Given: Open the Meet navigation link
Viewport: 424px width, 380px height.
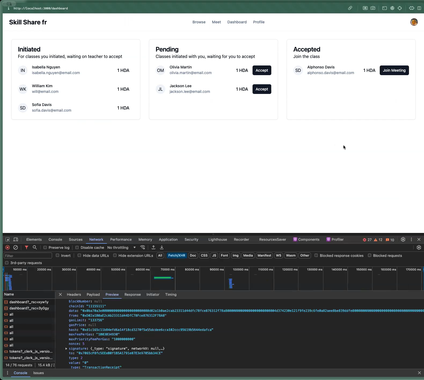Looking at the screenshot, I should click(217, 22).
